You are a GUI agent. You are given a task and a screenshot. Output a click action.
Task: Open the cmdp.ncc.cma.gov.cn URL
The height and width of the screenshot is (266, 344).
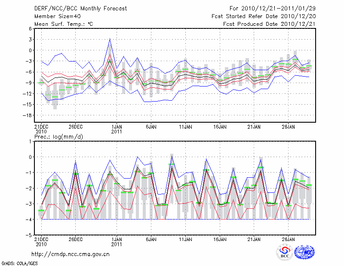(71, 254)
